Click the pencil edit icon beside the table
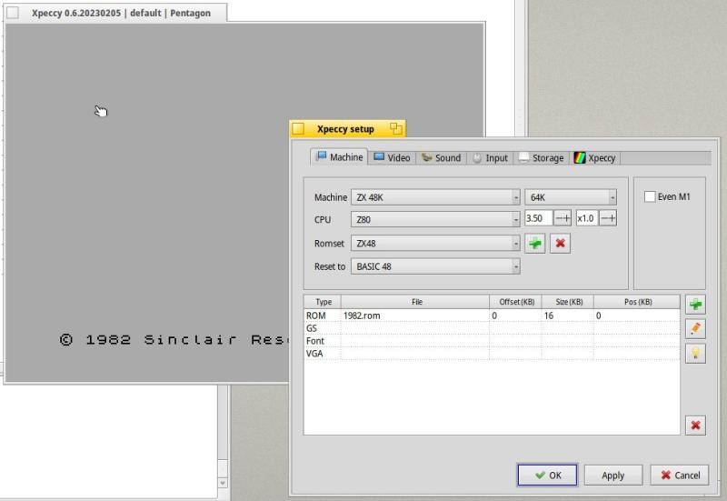This screenshot has width=727, height=501. (696, 329)
